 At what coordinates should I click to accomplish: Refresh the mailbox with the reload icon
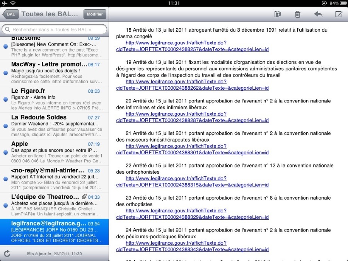coord(7,254)
